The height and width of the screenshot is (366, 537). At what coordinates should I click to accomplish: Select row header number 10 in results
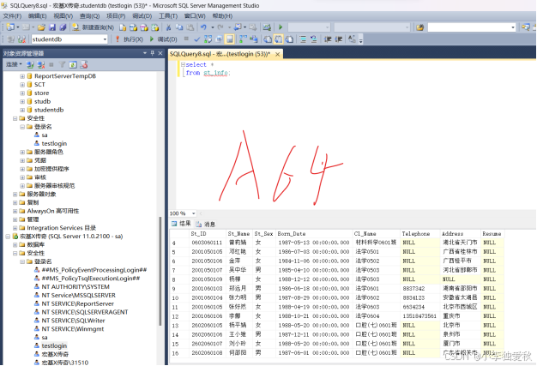point(175,298)
